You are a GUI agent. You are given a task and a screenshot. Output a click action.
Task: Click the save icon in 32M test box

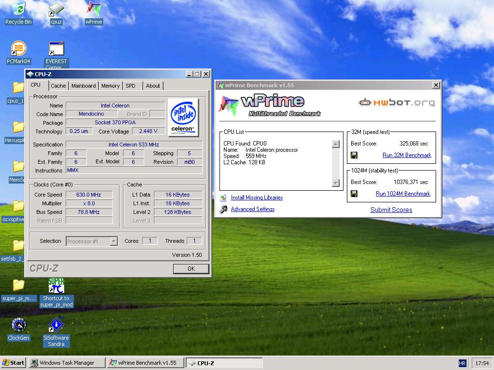click(354, 155)
